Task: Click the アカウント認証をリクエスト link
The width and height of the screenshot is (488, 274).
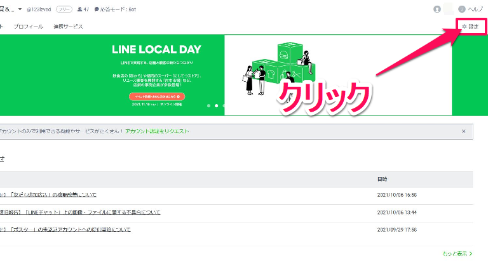Action: pyautogui.click(x=157, y=131)
